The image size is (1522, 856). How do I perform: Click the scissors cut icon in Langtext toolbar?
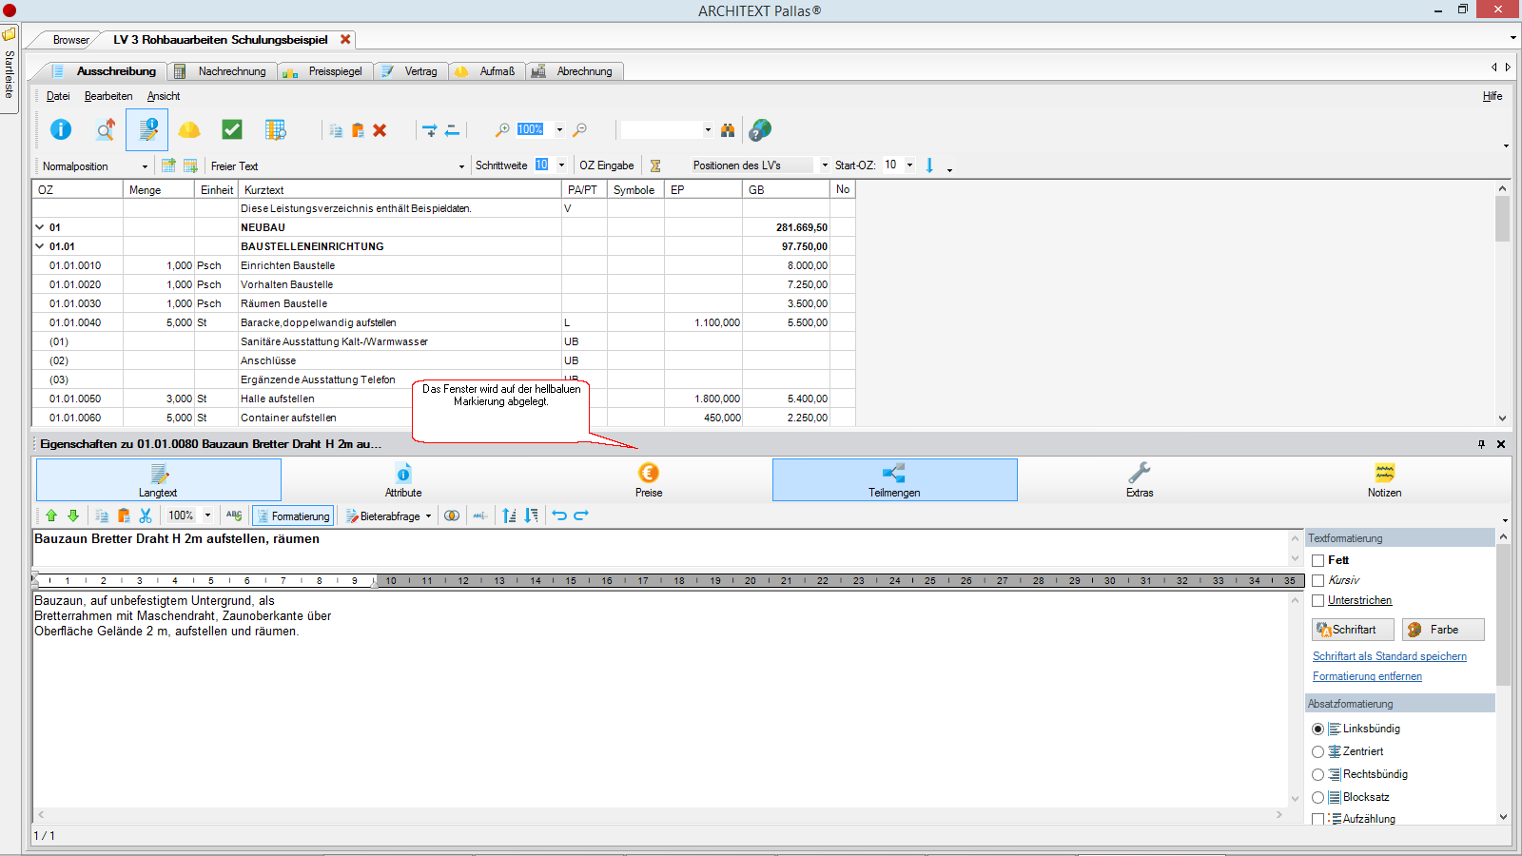click(x=146, y=516)
